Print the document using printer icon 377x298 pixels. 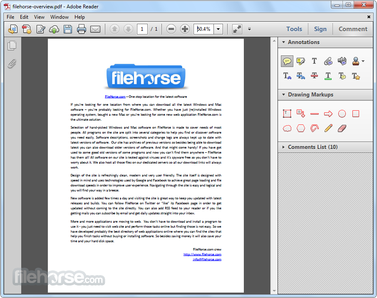pos(82,29)
